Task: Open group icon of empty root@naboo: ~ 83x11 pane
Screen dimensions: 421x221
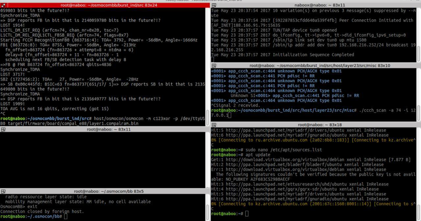Action: click(3, 129)
